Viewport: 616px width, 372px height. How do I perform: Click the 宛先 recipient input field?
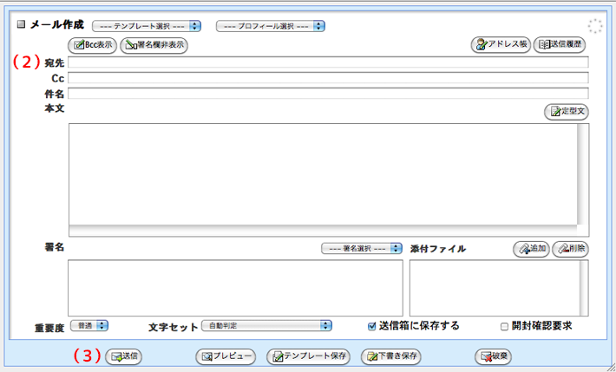(328, 62)
